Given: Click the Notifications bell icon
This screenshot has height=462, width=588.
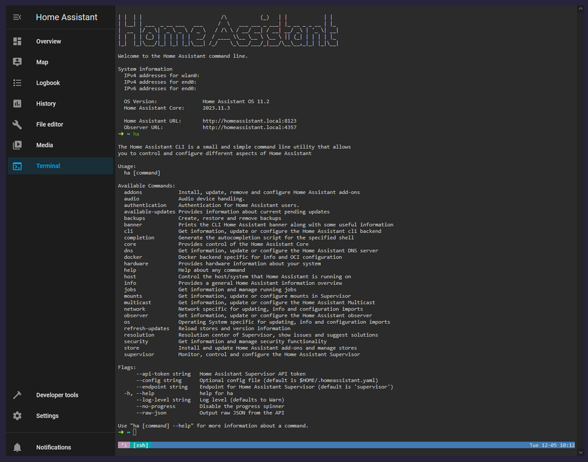Looking at the screenshot, I should pos(17,448).
